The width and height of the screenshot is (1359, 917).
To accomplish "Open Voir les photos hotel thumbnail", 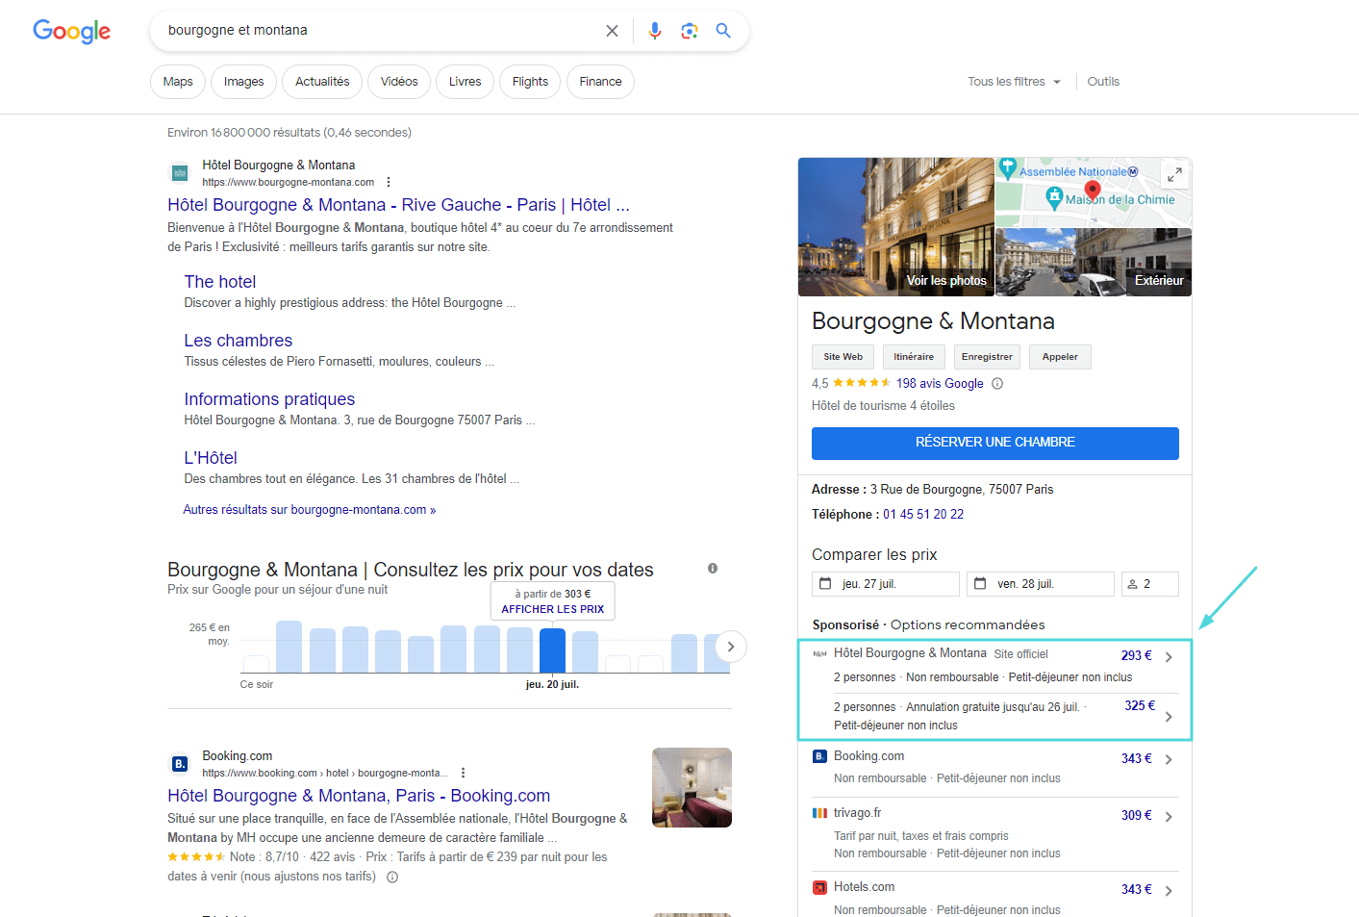I will coord(895,227).
